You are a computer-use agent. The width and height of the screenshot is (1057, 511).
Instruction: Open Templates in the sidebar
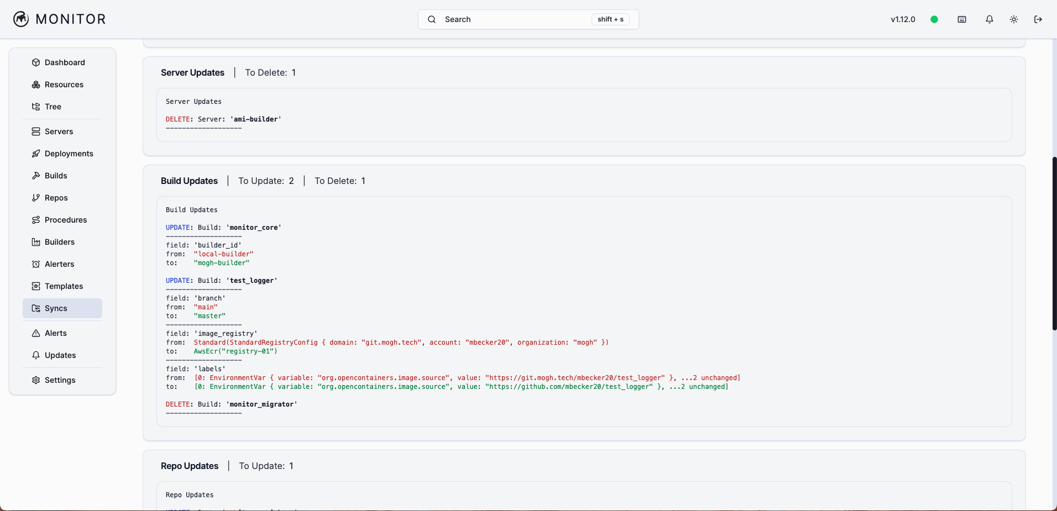(x=62, y=286)
